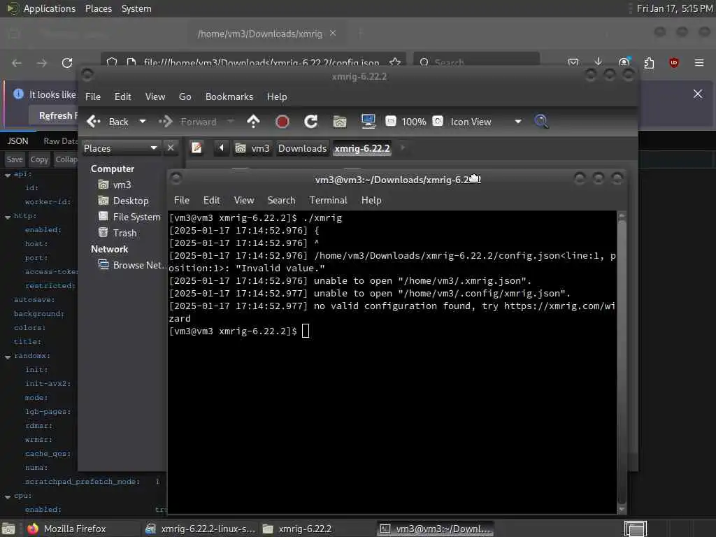Image resolution: width=716 pixels, height=537 pixels.
Task: Open file manager Help menu
Action: tap(277, 96)
